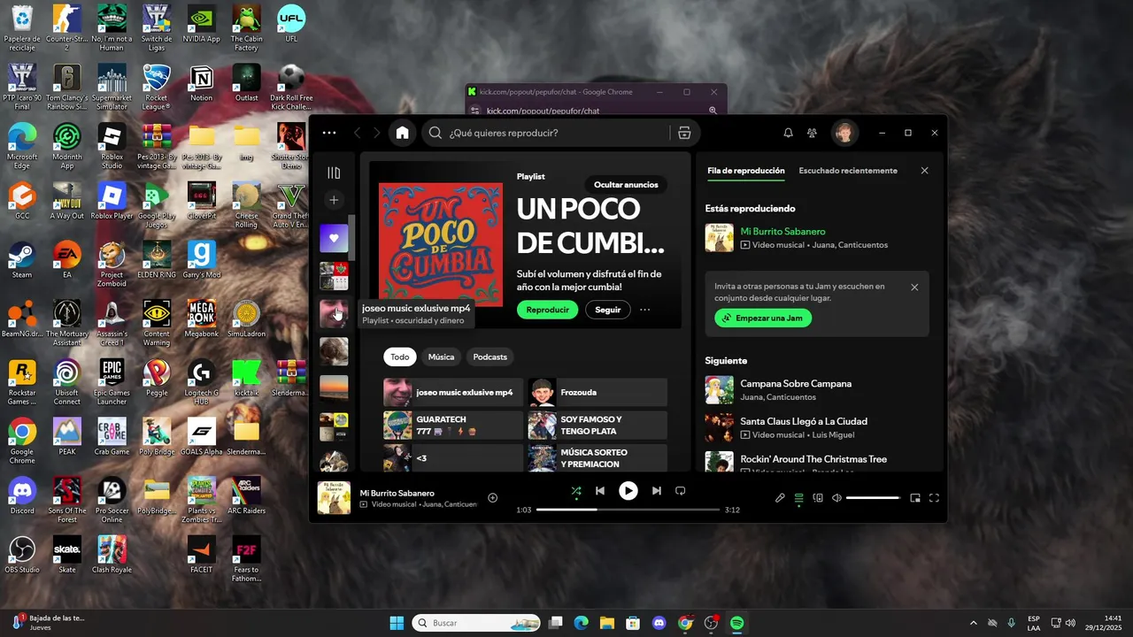This screenshot has height=637, width=1133.
Task: Collapse Your Library sidebar icon
Action: 334,173
